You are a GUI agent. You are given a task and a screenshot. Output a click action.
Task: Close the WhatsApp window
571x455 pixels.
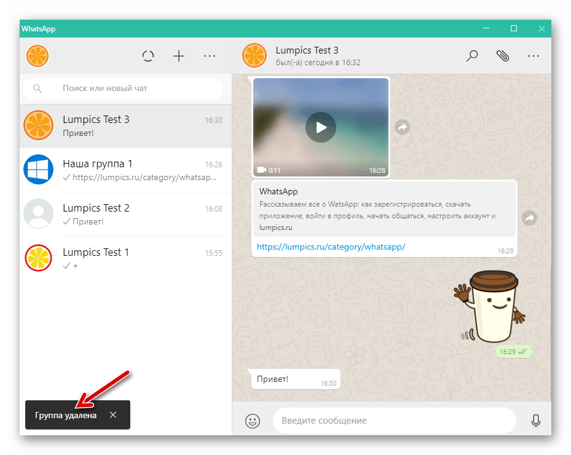[541, 28]
